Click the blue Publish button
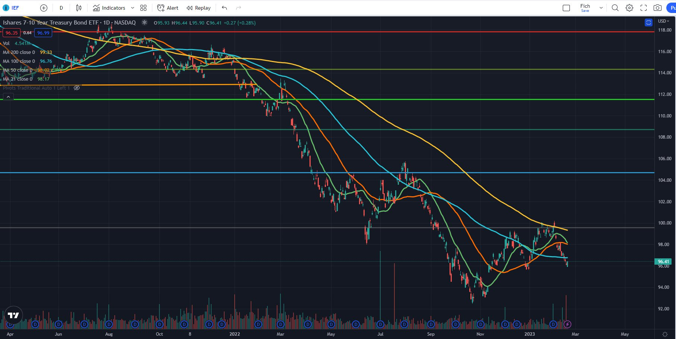 coord(671,8)
